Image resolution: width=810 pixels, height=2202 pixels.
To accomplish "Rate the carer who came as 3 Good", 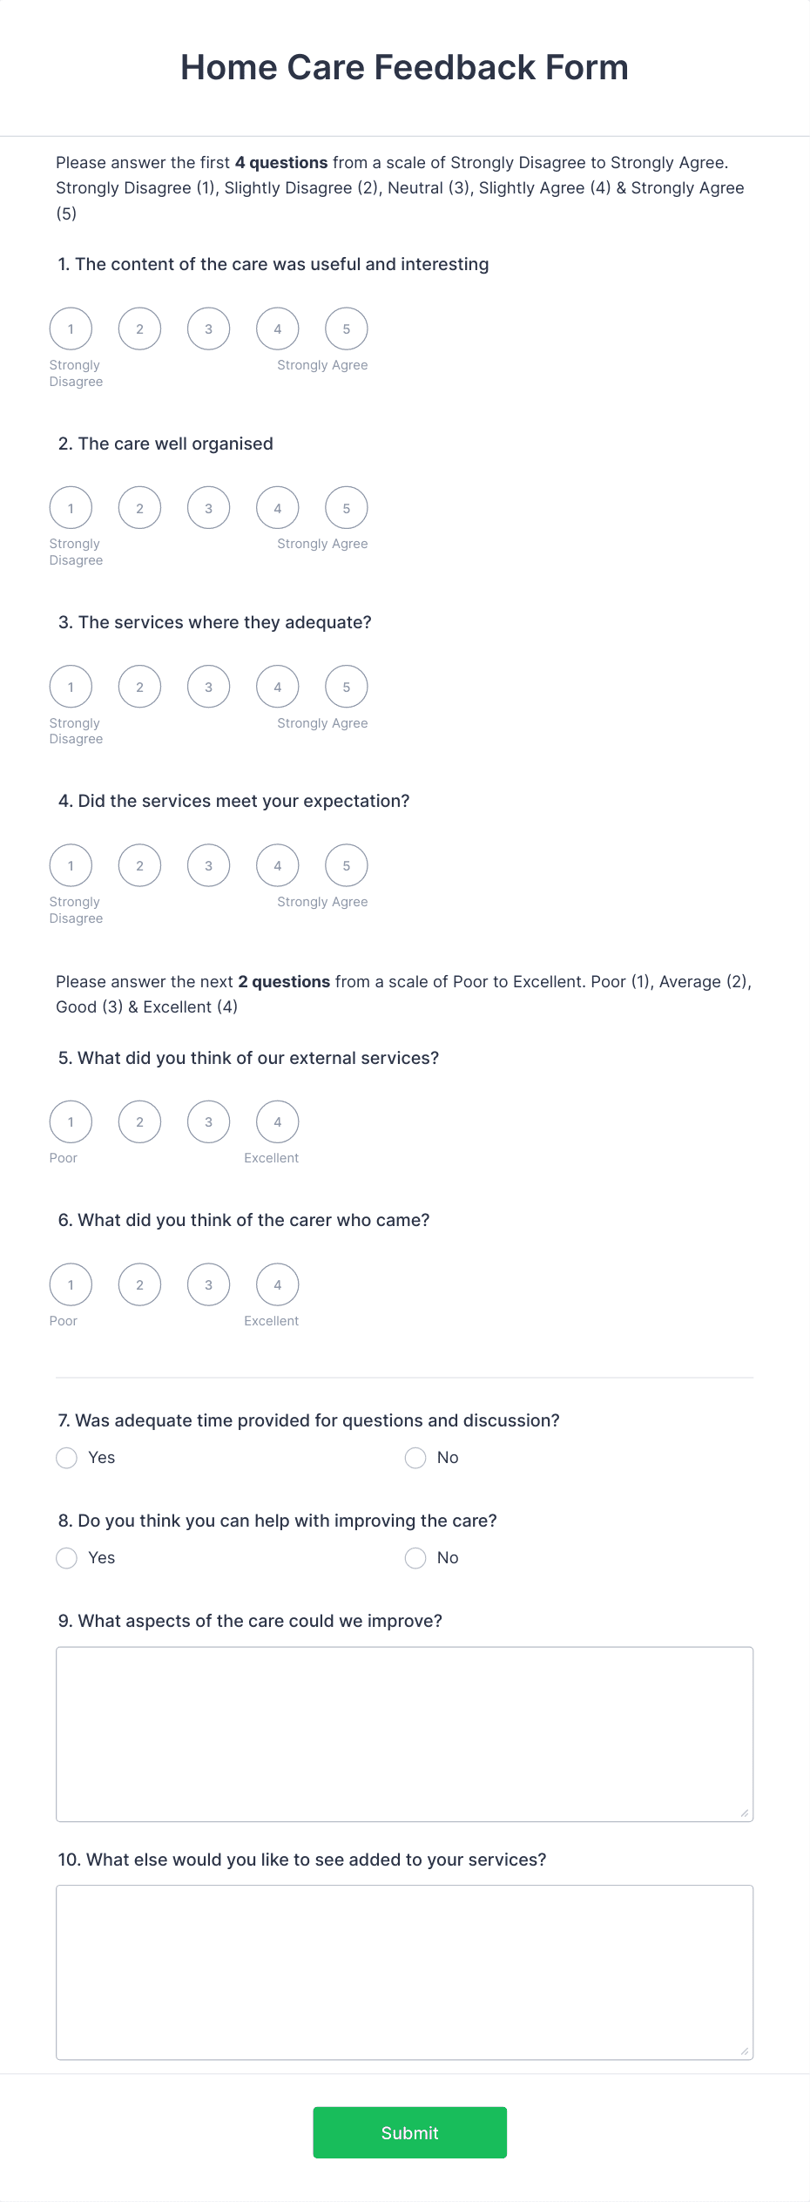I will click(208, 1284).
